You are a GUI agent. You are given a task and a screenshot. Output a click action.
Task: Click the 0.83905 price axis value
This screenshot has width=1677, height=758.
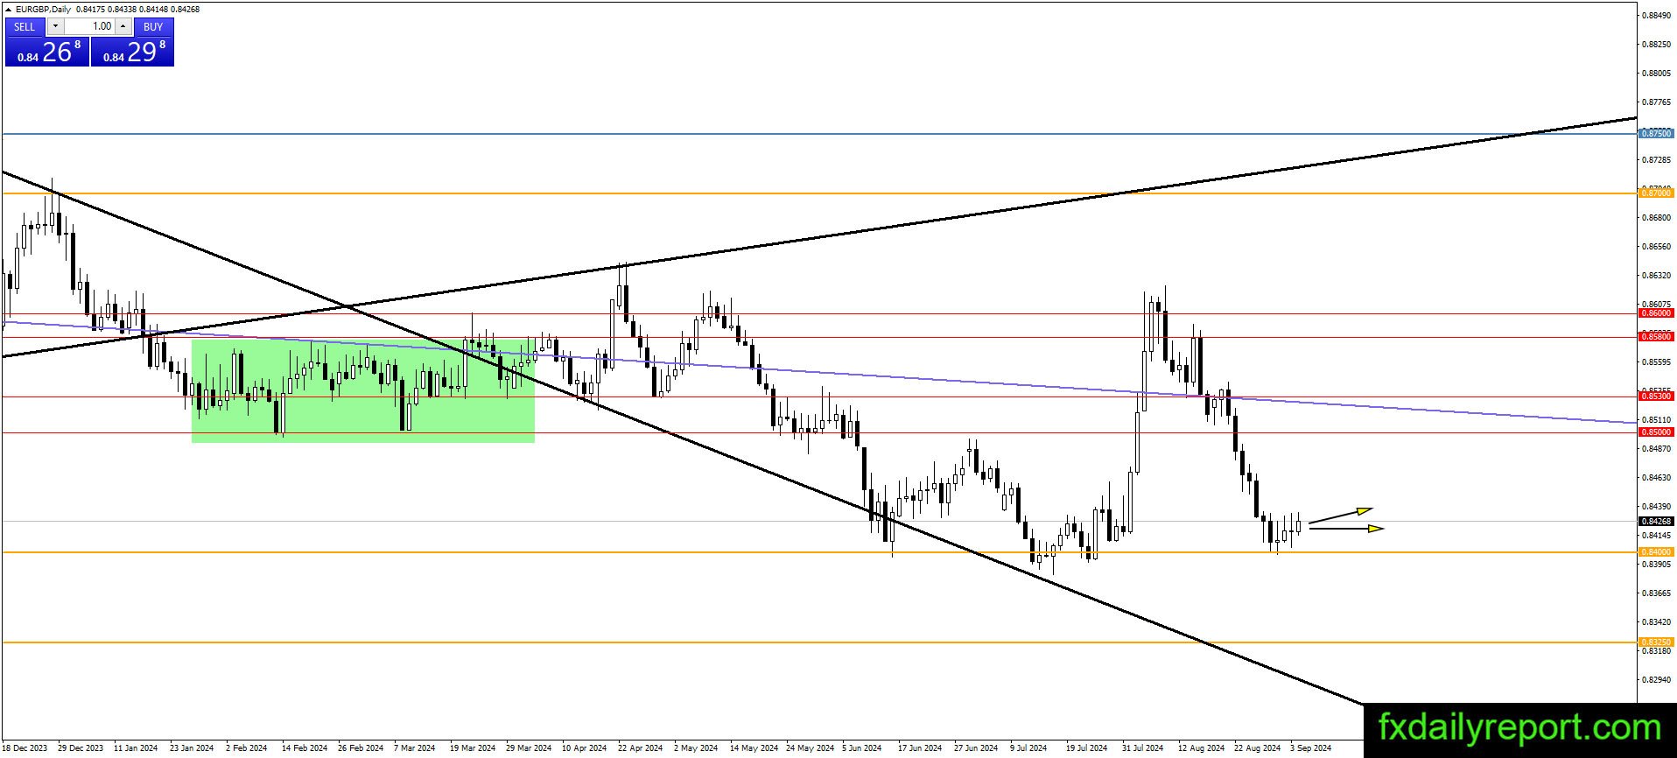1656,565
